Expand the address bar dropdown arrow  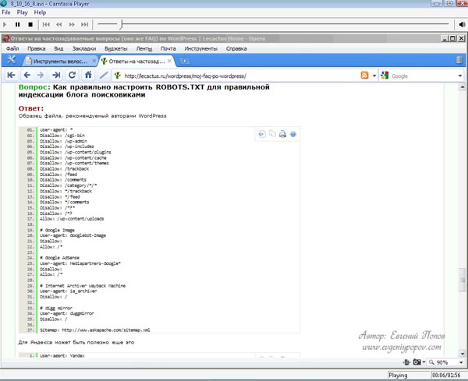coord(374,76)
